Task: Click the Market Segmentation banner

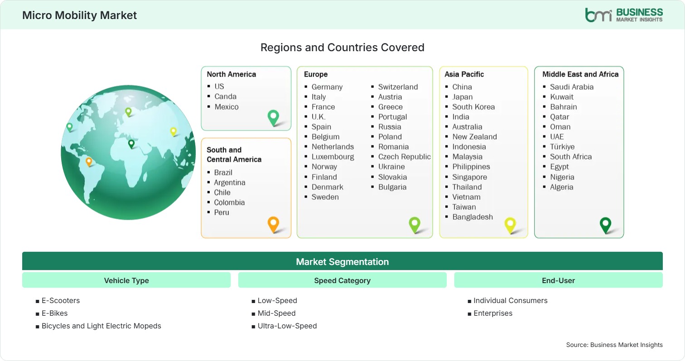Action: coord(342,261)
